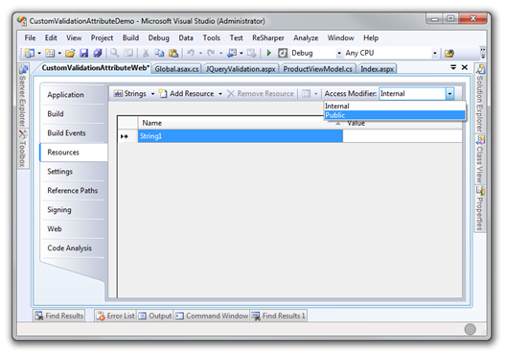506x355 pixels.
Task: Open the Properties side panel
Action: (480, 208)
